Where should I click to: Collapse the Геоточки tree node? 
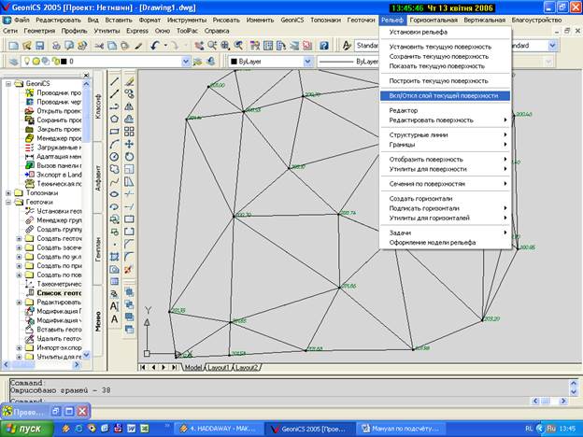(8, 202)
